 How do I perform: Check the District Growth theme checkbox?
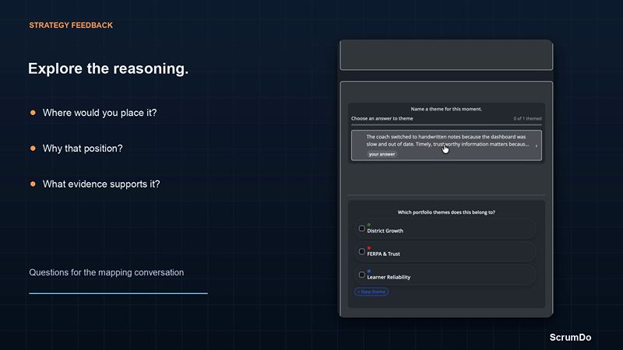361,229
